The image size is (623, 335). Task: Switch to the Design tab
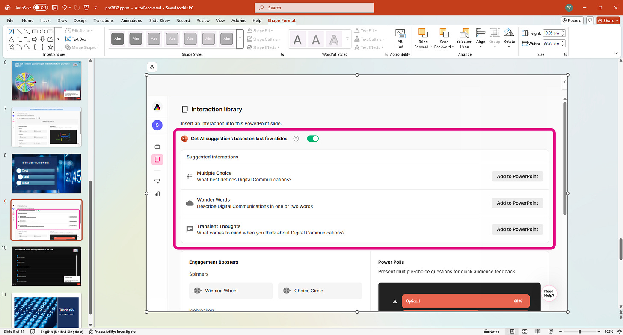pyautogui.click(x=80, y=21)
